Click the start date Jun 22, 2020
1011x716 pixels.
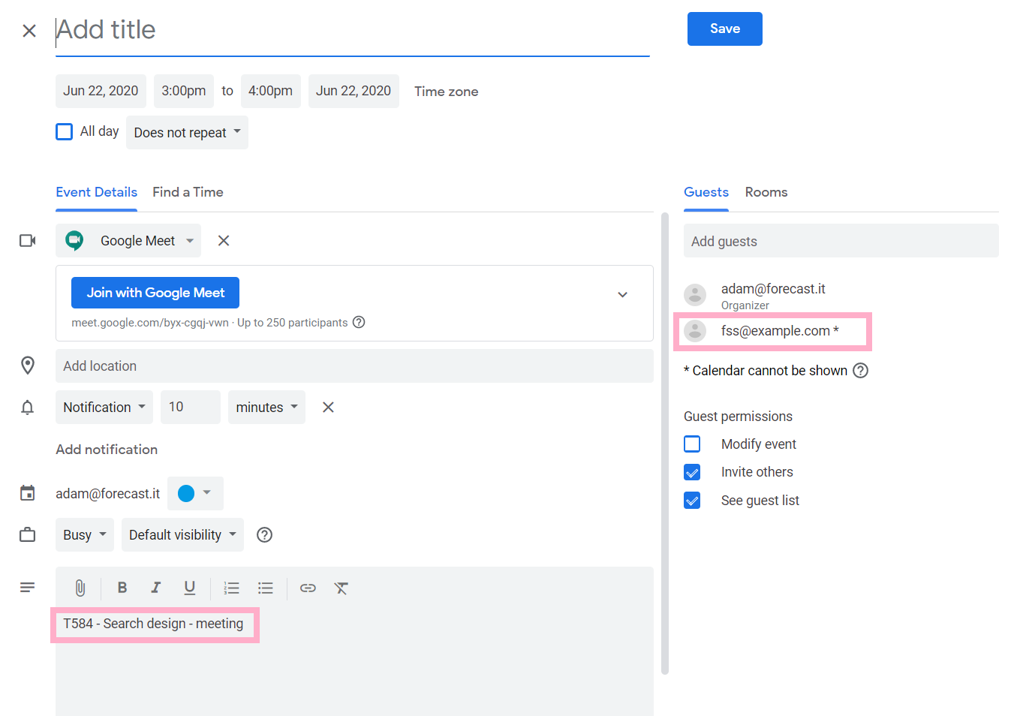pos(101,91)
